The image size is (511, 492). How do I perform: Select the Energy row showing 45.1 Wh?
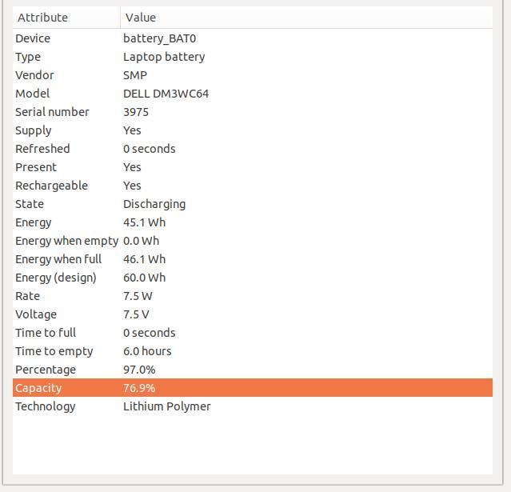tap(253, 222)
